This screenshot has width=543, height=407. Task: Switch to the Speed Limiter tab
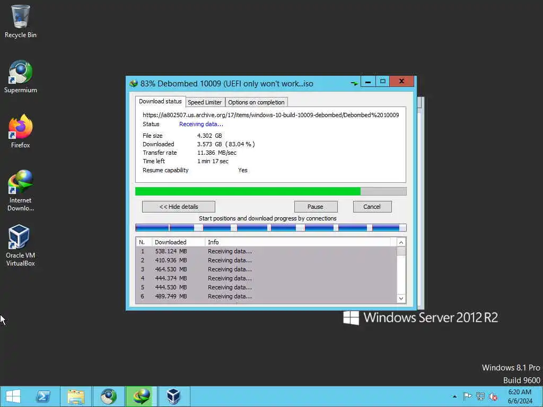(205, 102)
